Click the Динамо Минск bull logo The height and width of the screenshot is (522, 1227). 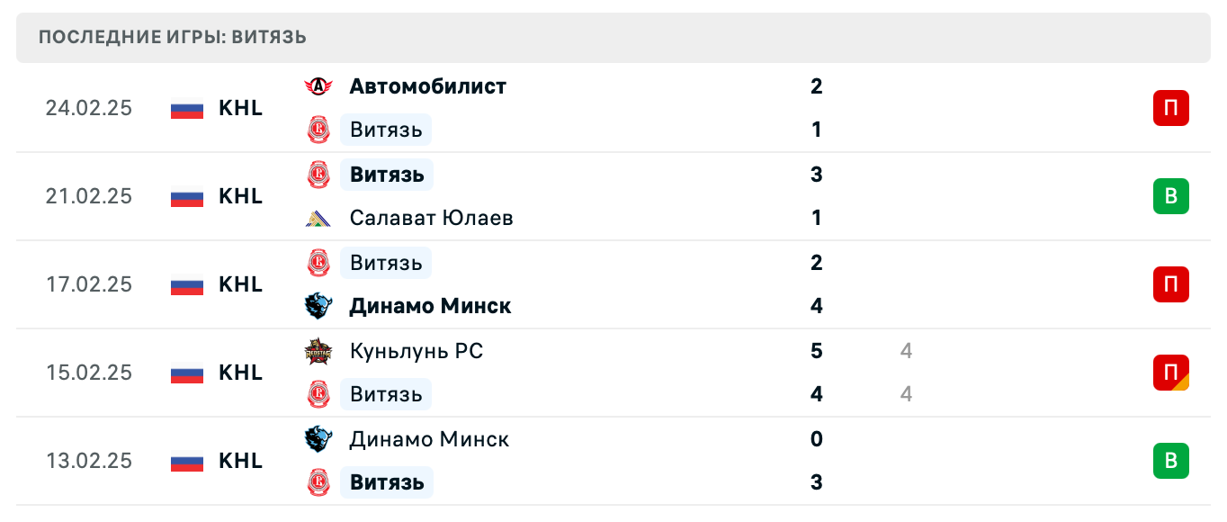(x=317, y=306)
